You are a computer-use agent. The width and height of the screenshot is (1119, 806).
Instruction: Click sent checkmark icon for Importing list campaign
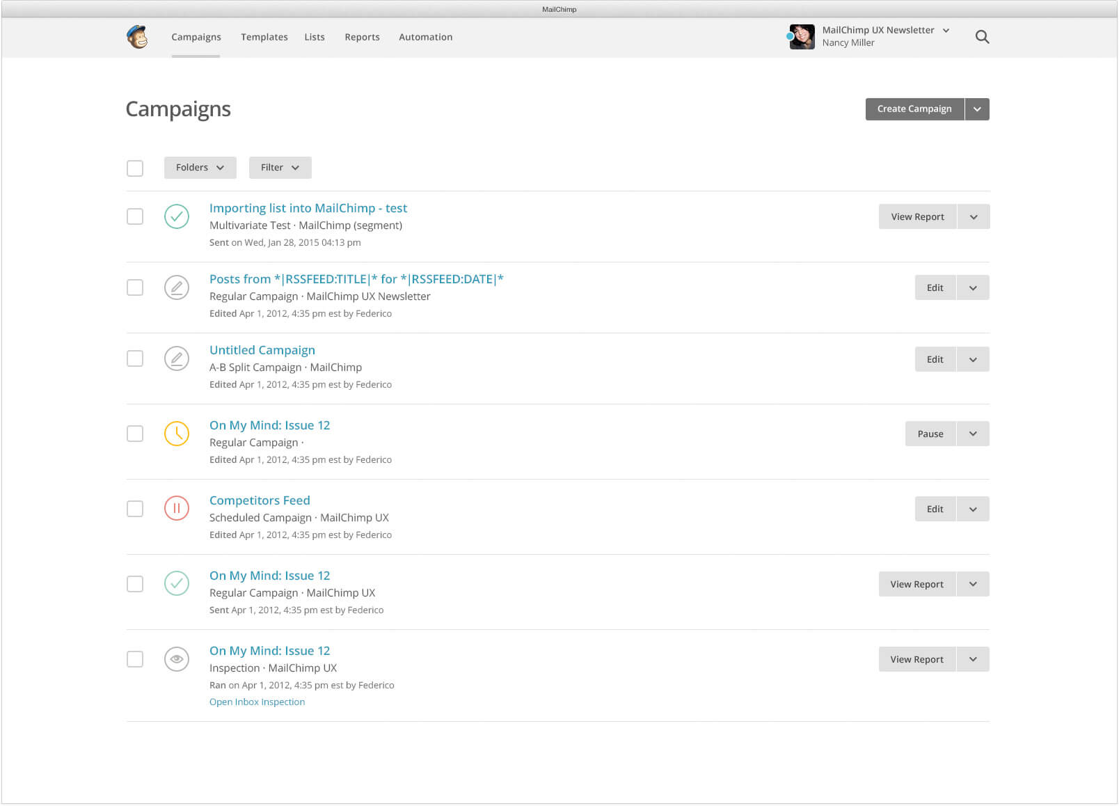177,216
